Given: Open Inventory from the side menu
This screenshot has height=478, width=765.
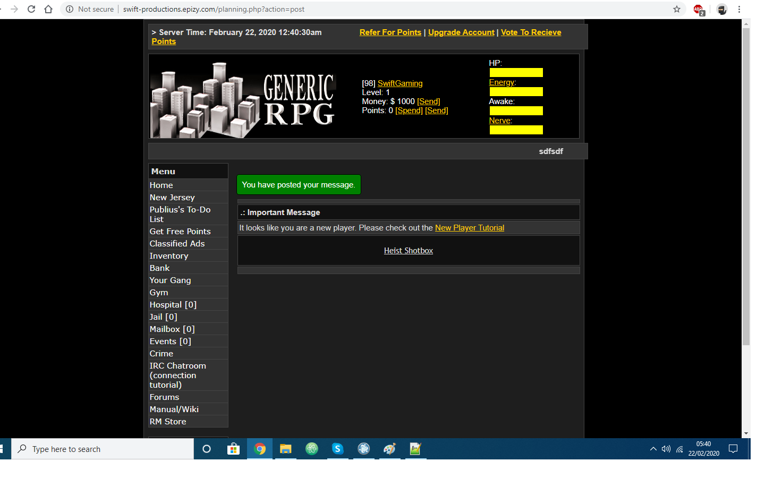Looking at the screenshot, I should [x=169, y=256].
